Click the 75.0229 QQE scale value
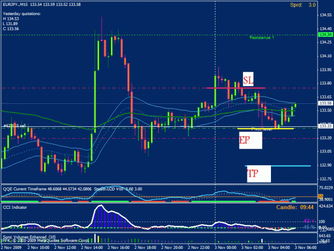The width and height of the screenshot is (334, 251). 325,188
